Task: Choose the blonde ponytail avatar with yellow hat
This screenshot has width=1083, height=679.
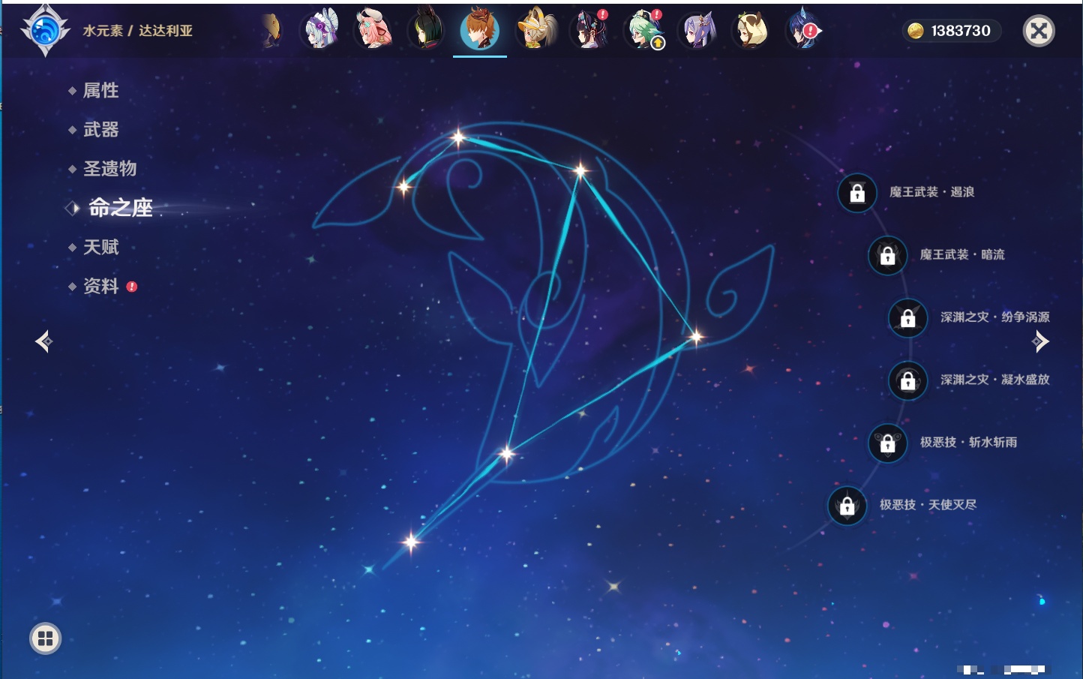Action: [536, 30]
